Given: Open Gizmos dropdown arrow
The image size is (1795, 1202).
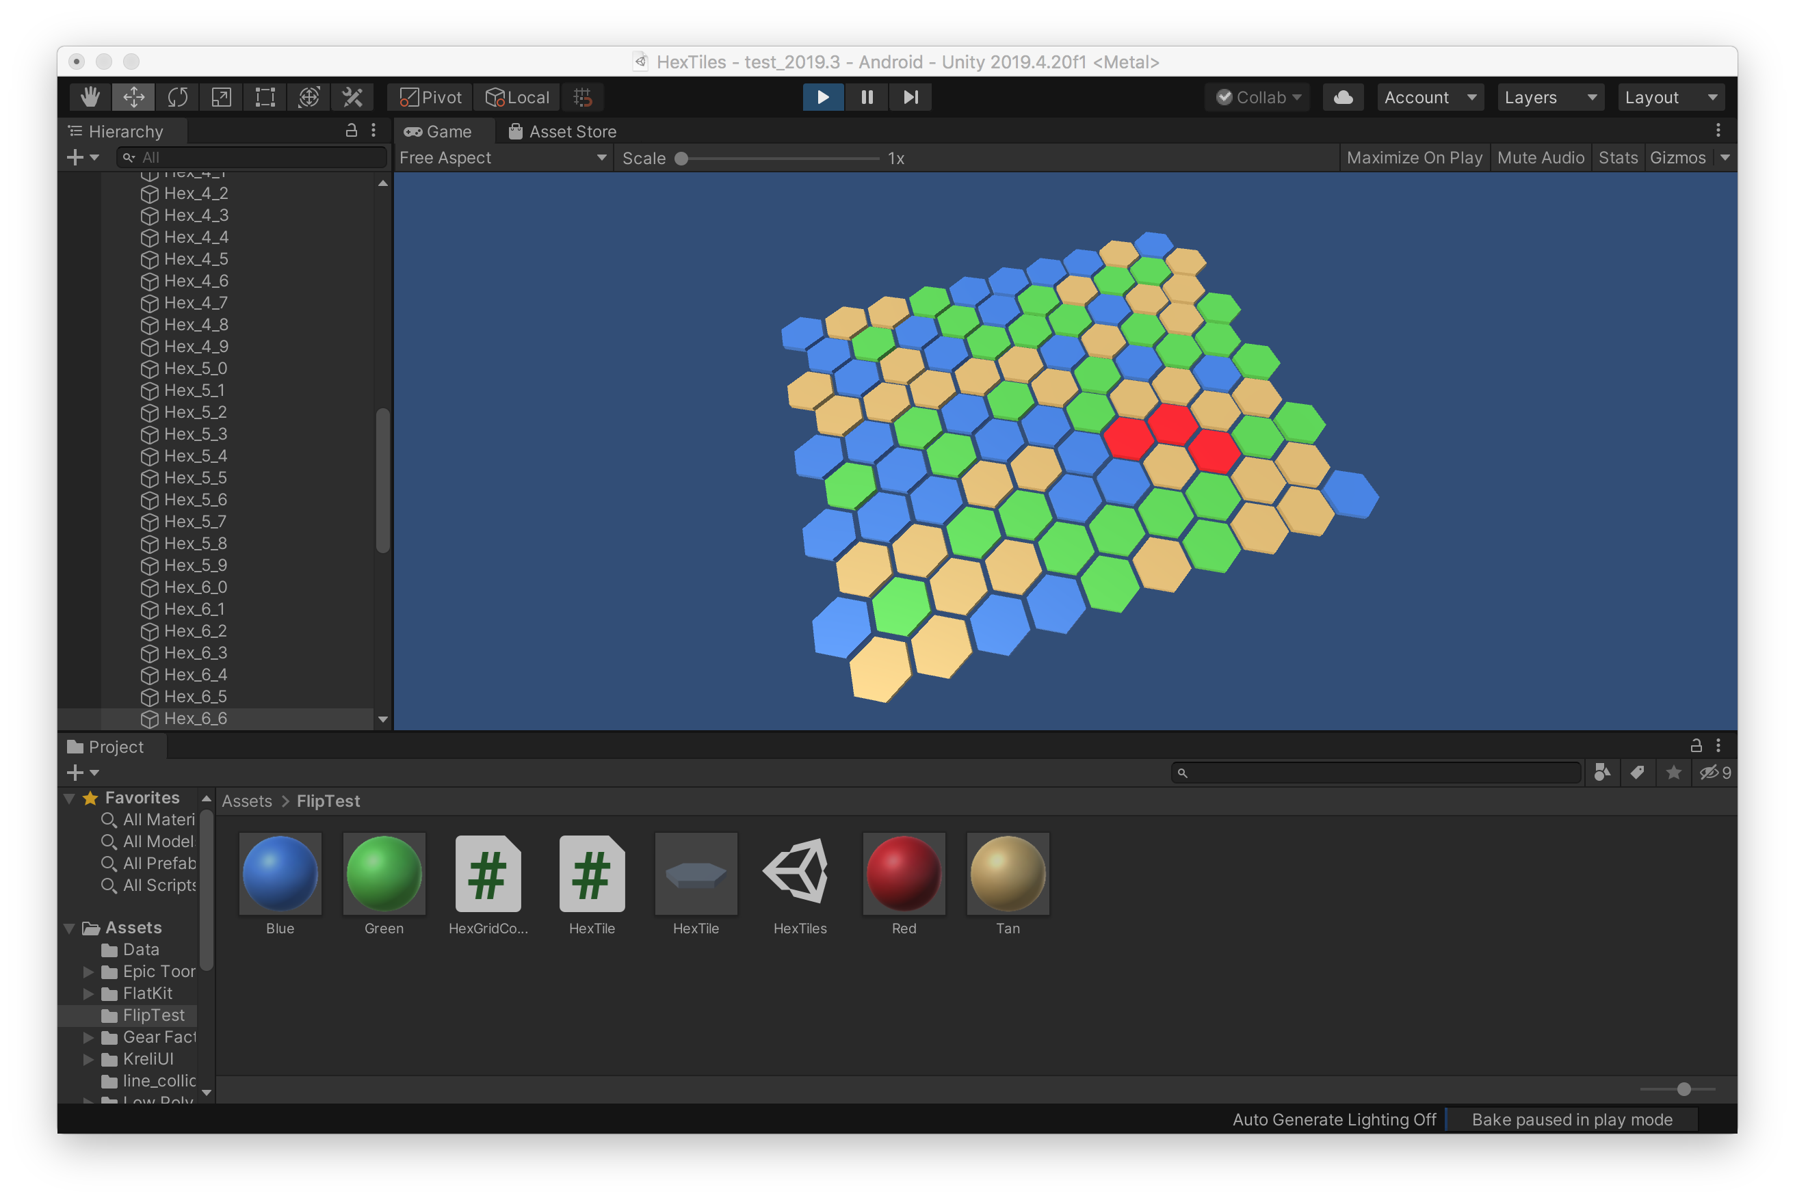Looking at the screenshot, I should (x=1725, y=157).
